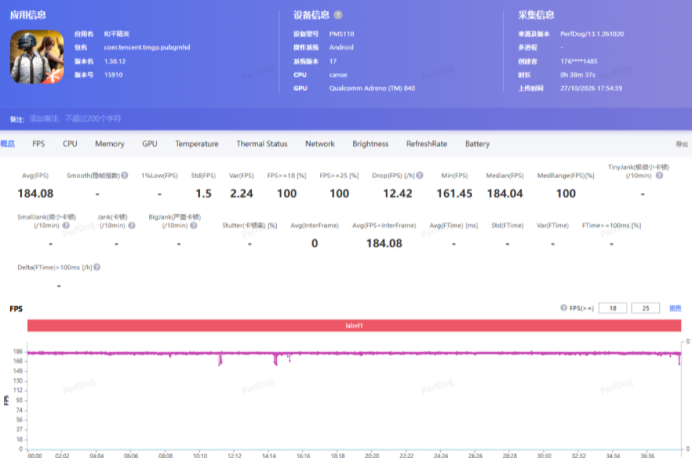The image size is (692, 458).
Task: Click the Median(FPS) value 184.04
Action: point(505,193)
